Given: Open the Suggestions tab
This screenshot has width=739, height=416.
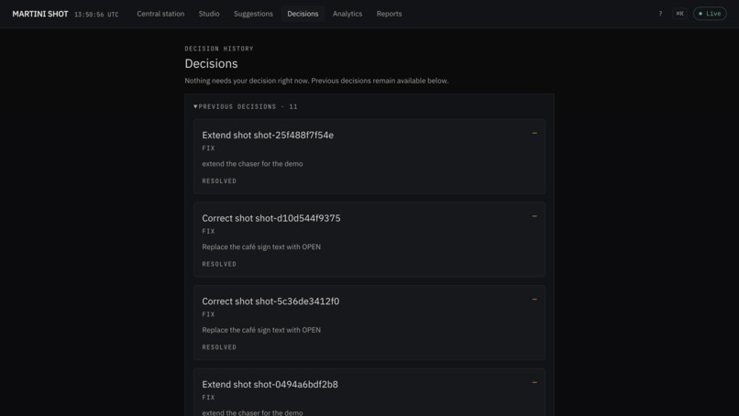Looking at the screenshot, I should point(253,14).
